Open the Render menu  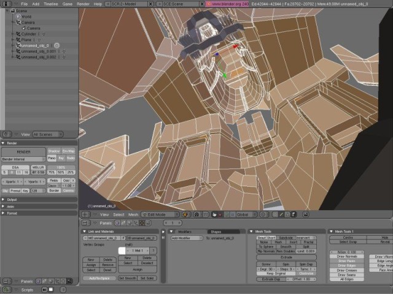(83, 4)
